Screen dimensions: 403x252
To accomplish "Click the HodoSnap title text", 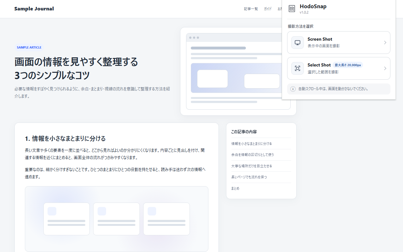I will point(313,6).
